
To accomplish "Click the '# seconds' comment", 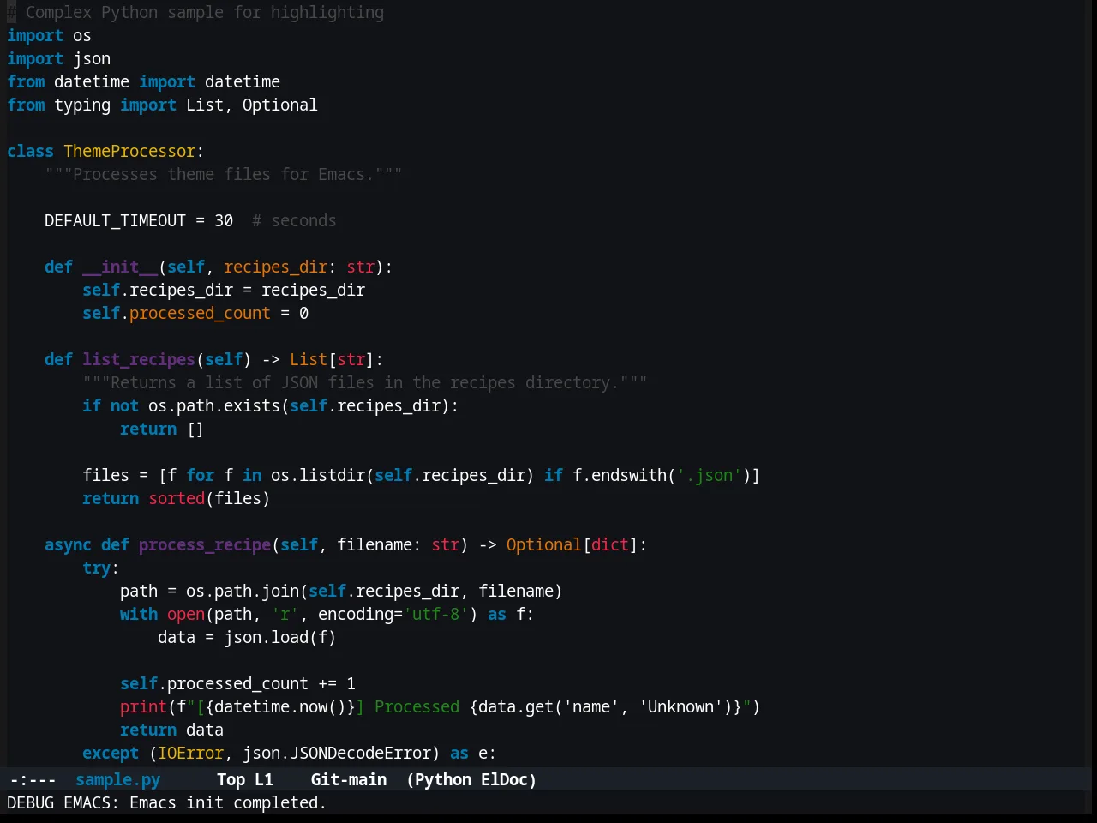I will pyautogui.click(x=294, y=220).
